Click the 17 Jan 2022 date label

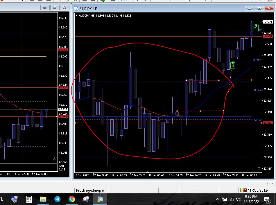tap(82, 175)
